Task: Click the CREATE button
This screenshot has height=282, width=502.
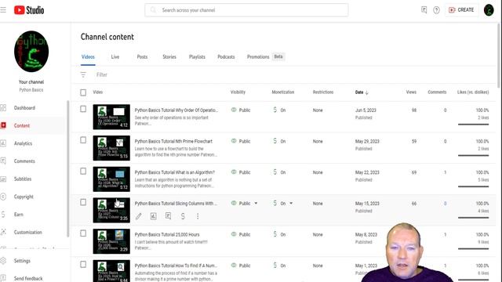Action: [461, 10]
